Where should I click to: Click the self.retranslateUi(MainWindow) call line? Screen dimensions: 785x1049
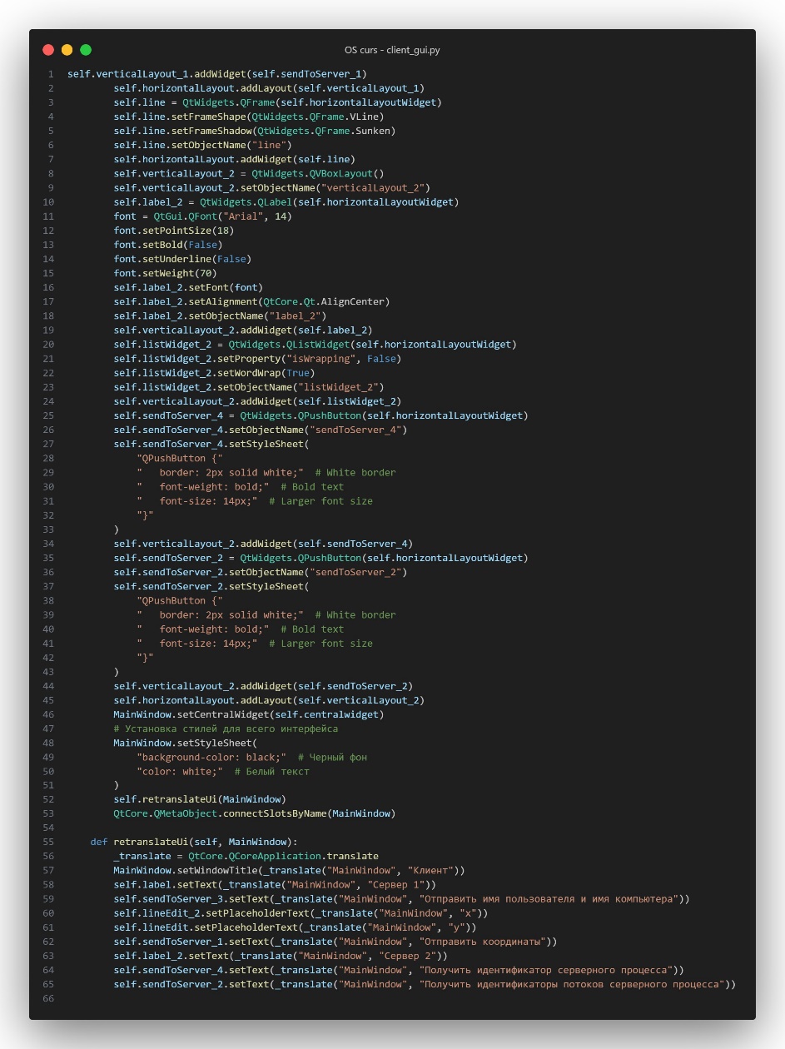(200, 799)
